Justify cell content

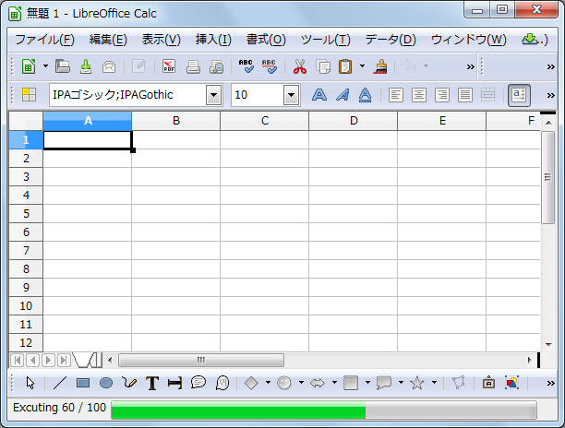(464, 95)
